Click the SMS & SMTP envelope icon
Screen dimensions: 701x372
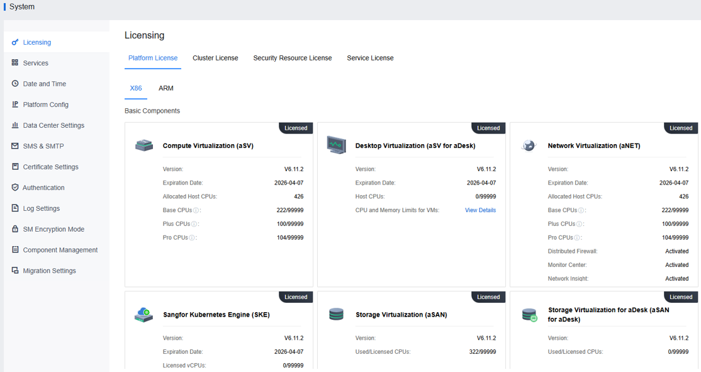coord(15,146)
